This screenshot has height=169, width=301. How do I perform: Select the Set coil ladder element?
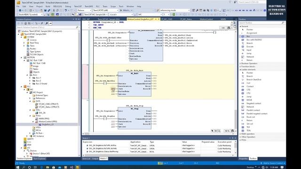pos(250,124)
